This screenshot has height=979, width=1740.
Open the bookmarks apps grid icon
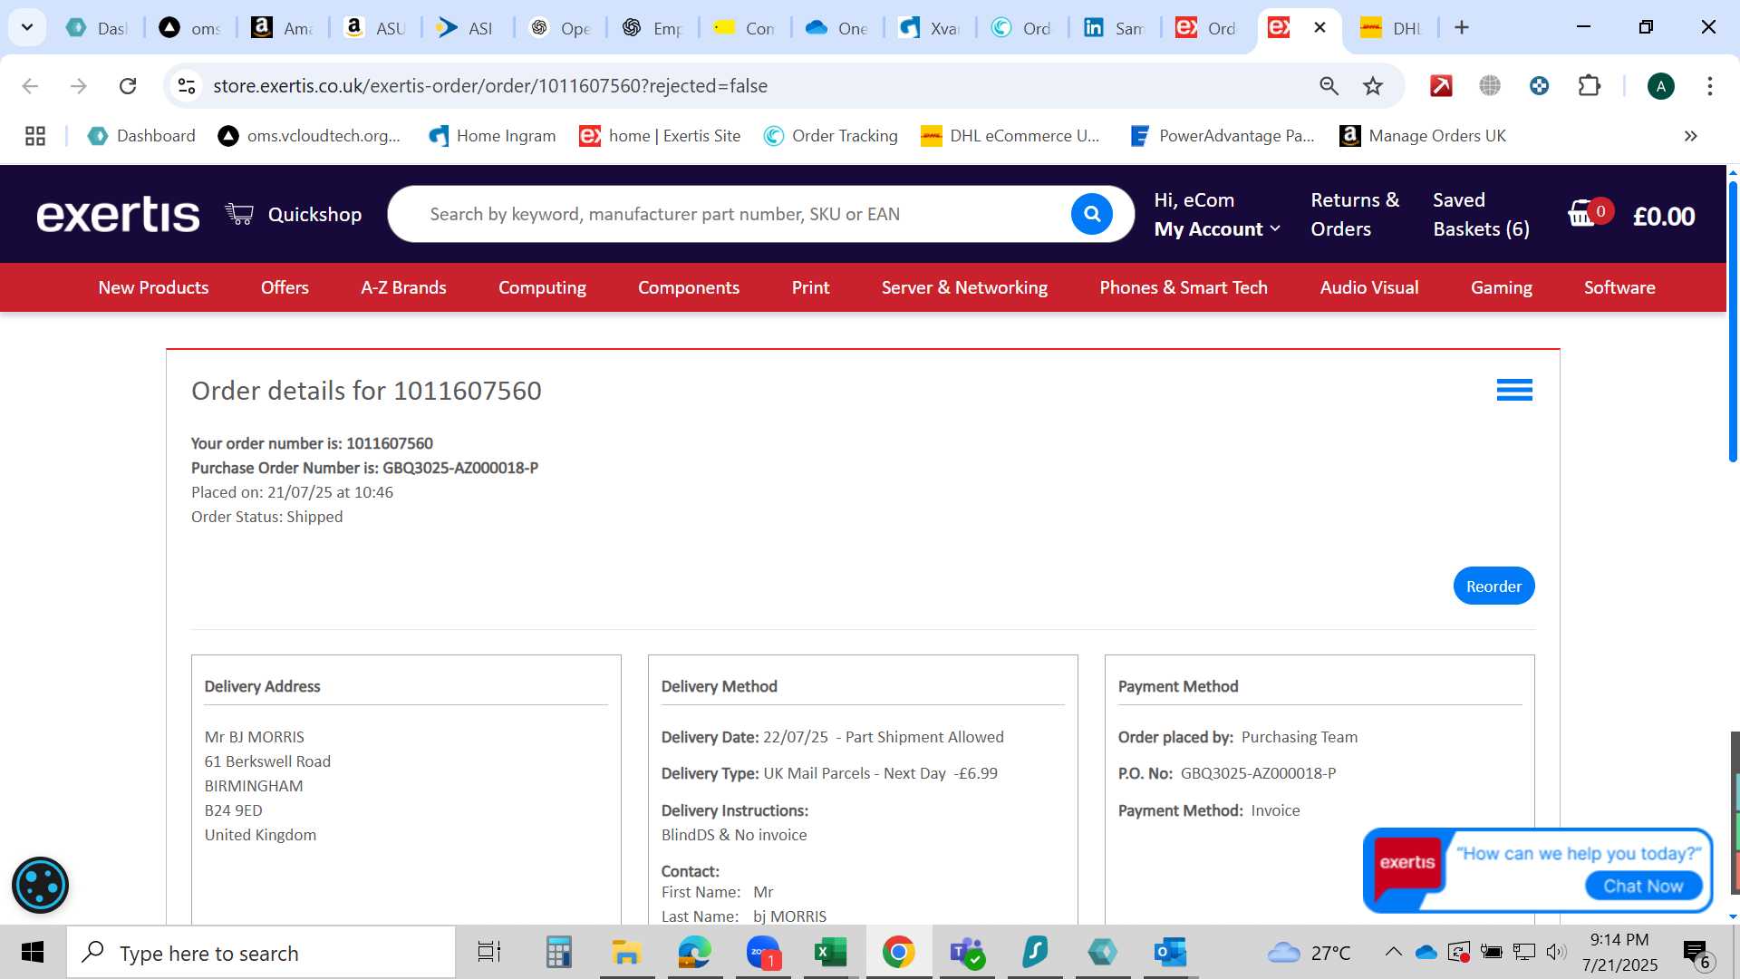(x=35, y=136)
